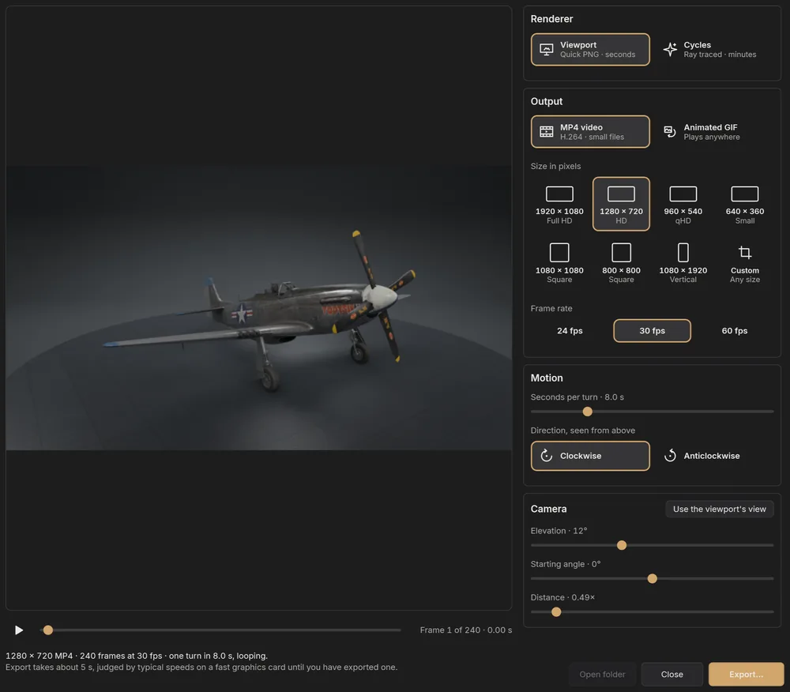The height and width of the screenshot is (692, 790).
Task: Set rotation direction to Clockwise
Action: click(590, 456)
